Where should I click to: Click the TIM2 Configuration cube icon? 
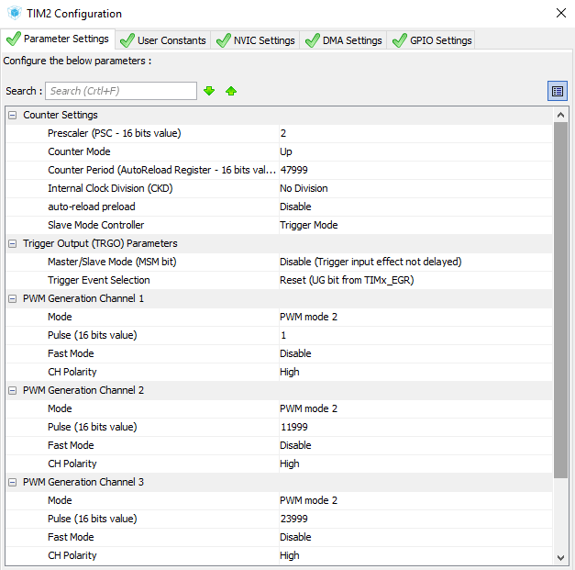pos(14,14)
